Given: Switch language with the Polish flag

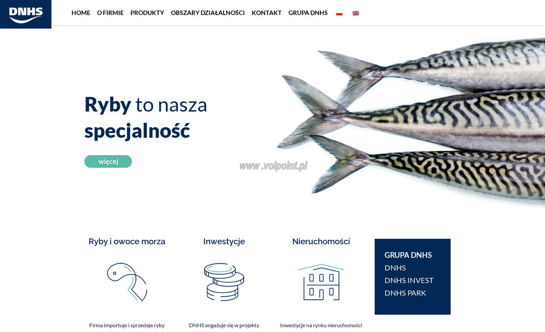Looking at the screenshot, I should point(339,13).
